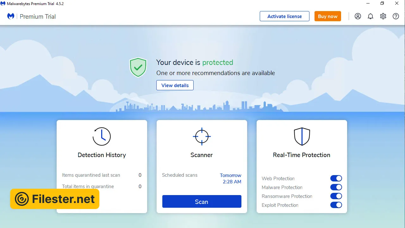Image resolution: width=405 pixels, height=228 pixels.
Task: Click the Scanner crosshair icon
Action: [x=202, y=136]
